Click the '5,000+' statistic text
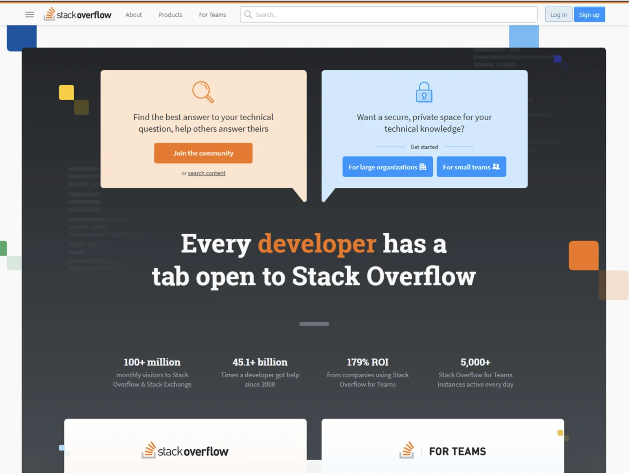Viewport: 629px width, 476px height. pos(475,362)
